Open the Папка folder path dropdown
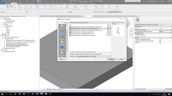The height and width of the screenshot is (96, 172). pos(90,22)
